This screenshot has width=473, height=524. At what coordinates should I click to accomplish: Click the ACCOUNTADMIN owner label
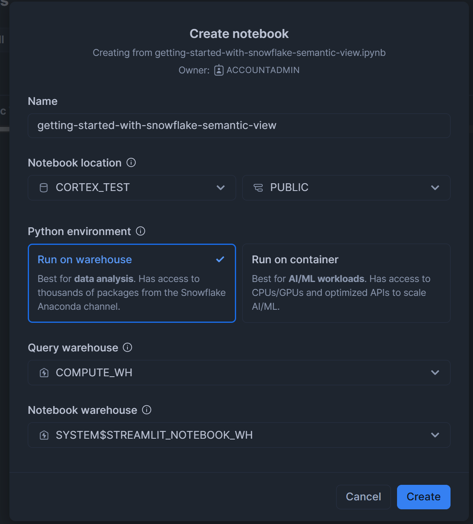point(263,70)
